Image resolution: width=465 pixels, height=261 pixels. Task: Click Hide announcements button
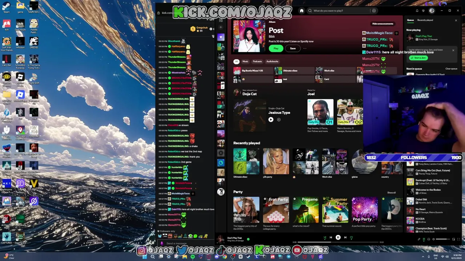click(x=383, y=24)
